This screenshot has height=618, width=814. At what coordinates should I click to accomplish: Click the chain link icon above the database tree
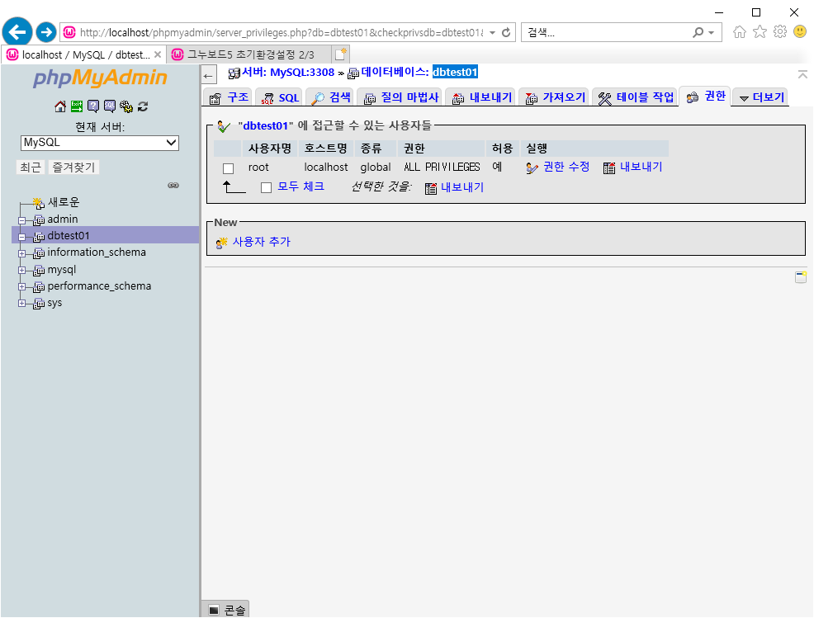point(173,186)
